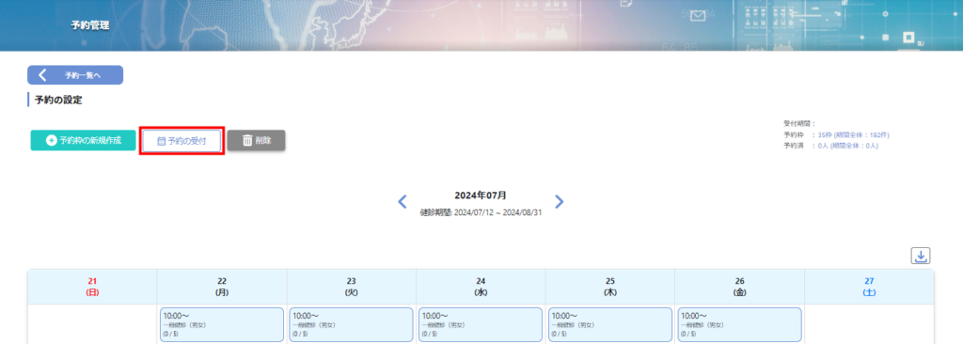The width and height of the screenshot is (963, 344).
Task: Click 予約管理 header title
Action: [90, 25]
